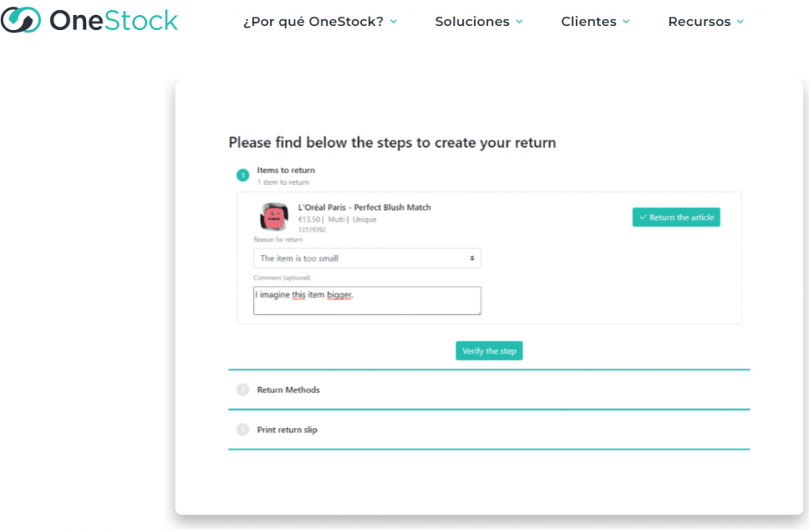809x530 pixels.
Task: Expand the Return Methods step
Action: 288,390
